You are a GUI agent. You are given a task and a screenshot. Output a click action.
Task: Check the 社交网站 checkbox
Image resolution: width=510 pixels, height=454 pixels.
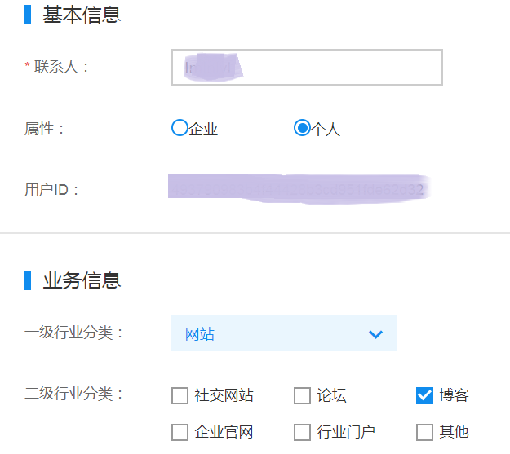(180, 395)
